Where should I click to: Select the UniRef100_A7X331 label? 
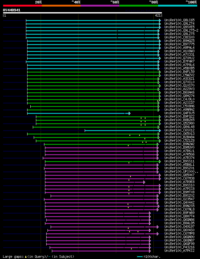tap(180, 54)
